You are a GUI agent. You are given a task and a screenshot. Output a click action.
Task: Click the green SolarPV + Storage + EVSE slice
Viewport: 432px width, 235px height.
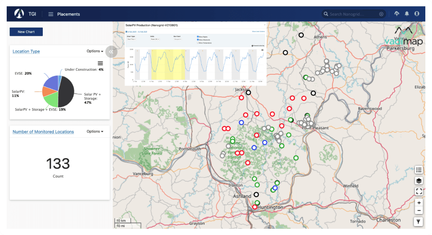pos(52,100)
